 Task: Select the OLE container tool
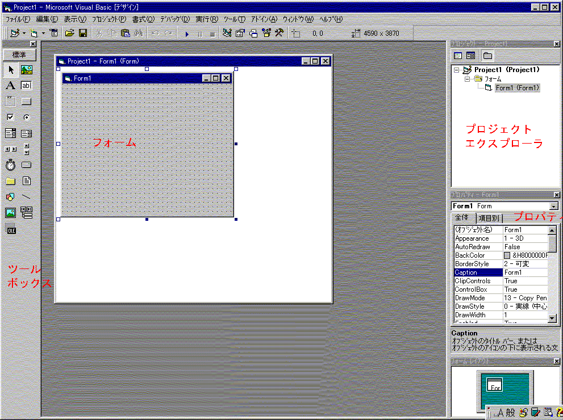(x=11, y=229)
